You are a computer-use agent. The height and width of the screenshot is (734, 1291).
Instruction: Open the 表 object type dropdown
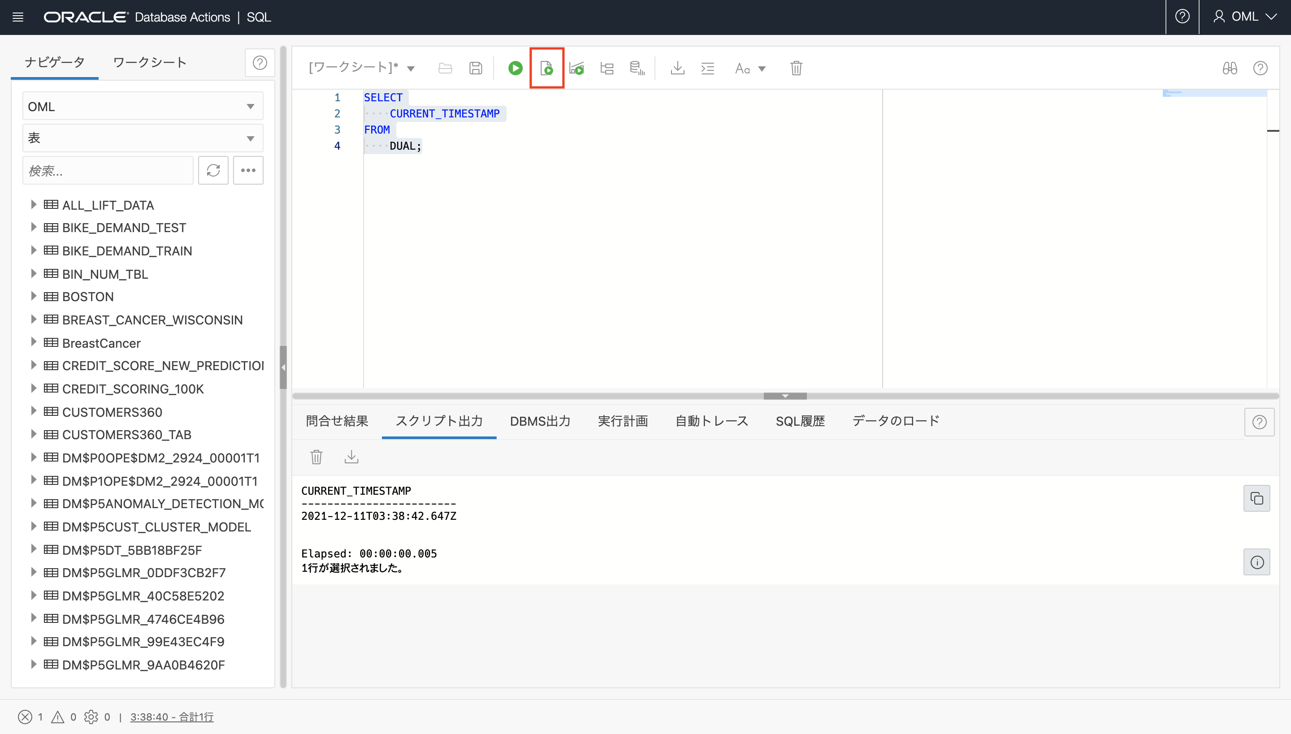(143, 138)
